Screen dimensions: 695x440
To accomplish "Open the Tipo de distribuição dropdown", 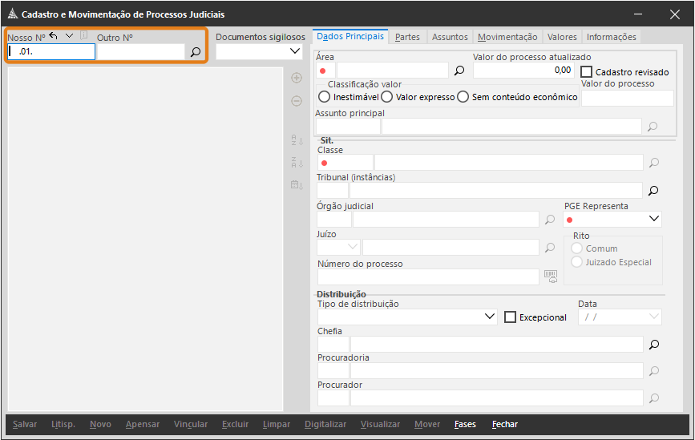I will [407, 317].
